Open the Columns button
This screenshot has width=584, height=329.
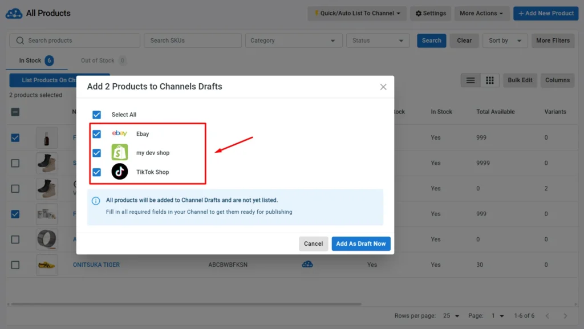pos(557,80)
